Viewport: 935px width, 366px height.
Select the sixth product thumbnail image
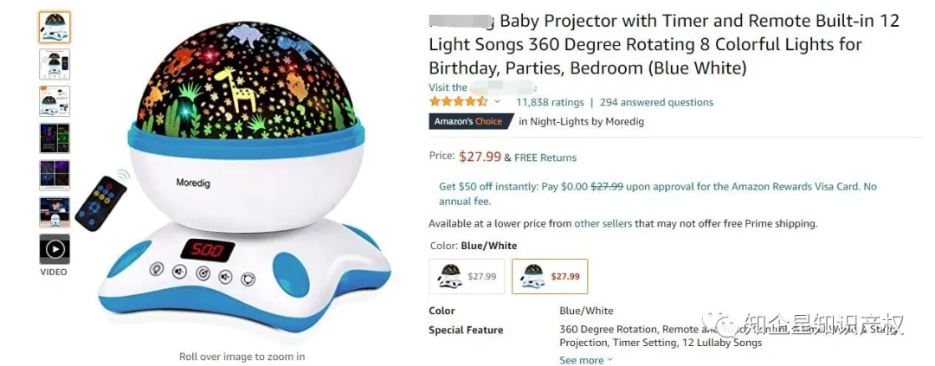[x=55, y=212]
